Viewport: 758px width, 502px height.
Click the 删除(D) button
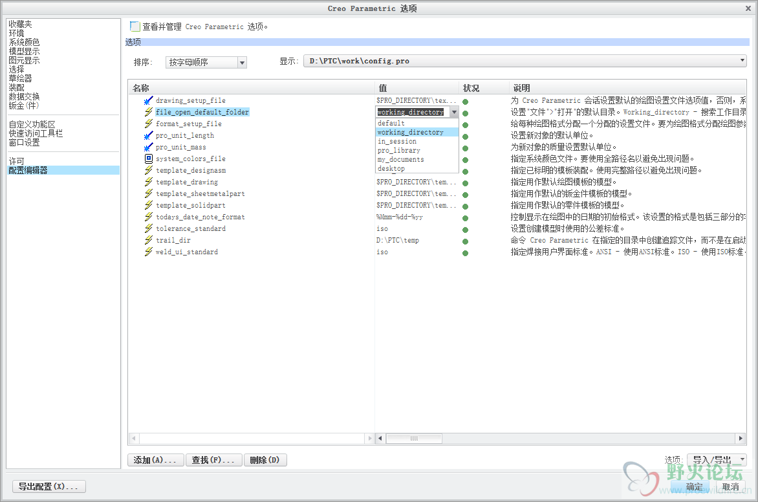[265, 460]
